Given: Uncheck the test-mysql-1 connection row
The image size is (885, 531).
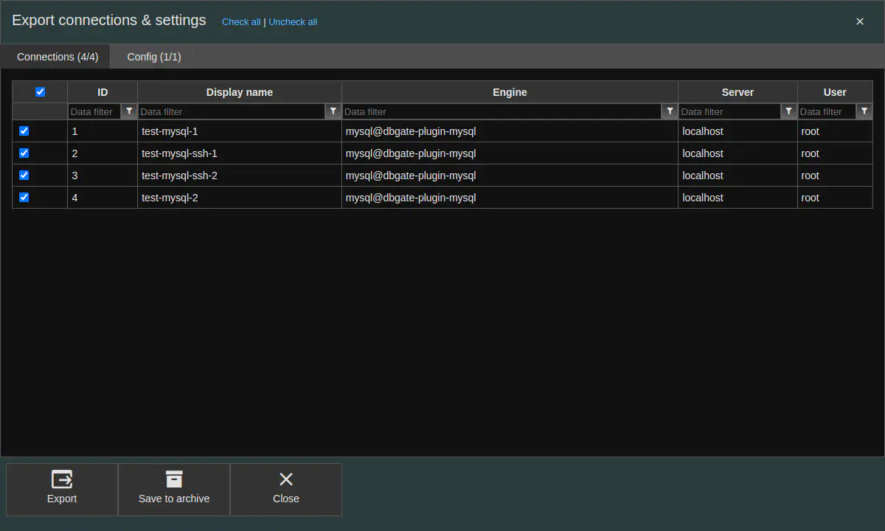Looking at the screenshot, I should (24, 131).
